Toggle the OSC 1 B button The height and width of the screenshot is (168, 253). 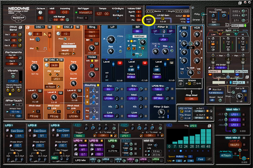click(49, 27)
